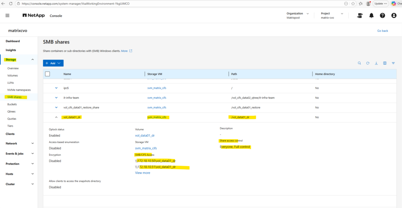Open the hamburger navigation menu
Image resolution: width=402 pixels, height=208 pixels.
tap(7, 15)
